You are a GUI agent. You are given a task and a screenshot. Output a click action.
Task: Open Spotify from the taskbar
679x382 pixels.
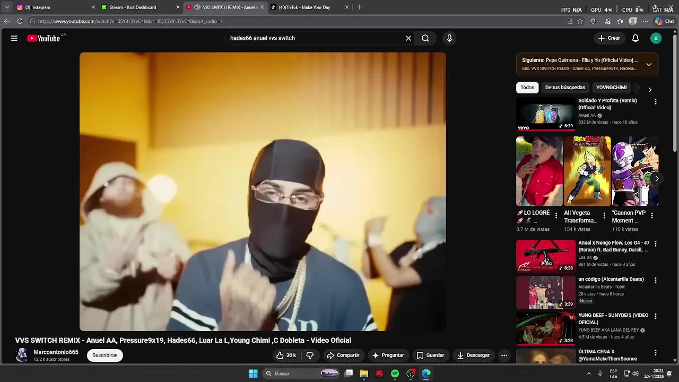click(x=395, y=374)
